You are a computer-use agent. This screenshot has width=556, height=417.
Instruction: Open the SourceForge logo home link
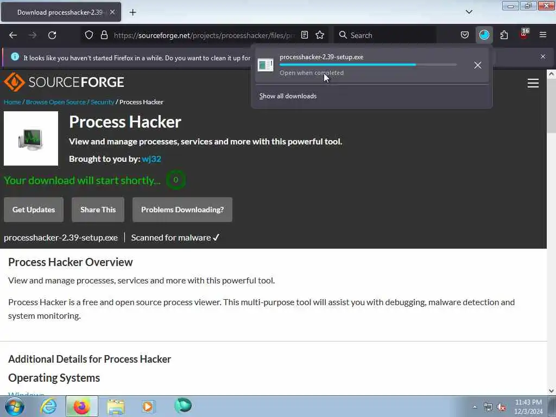[64, 82]
